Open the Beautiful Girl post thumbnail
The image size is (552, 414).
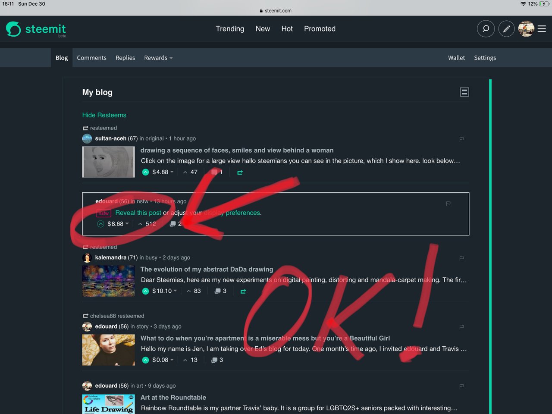point(109,350)
